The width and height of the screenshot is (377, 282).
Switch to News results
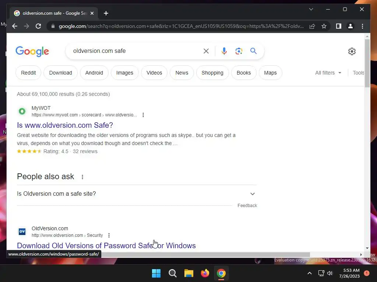[182, 73]
